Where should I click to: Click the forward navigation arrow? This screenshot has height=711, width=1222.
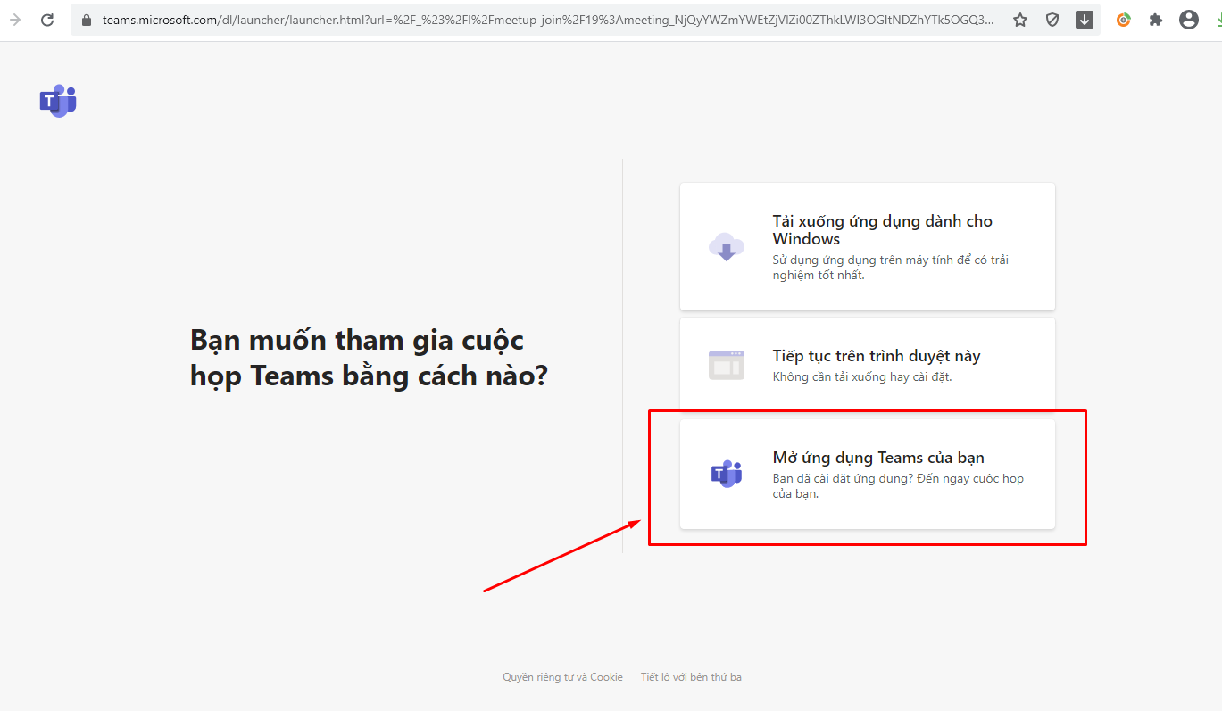pyautogui.click(x=15, y=20)
